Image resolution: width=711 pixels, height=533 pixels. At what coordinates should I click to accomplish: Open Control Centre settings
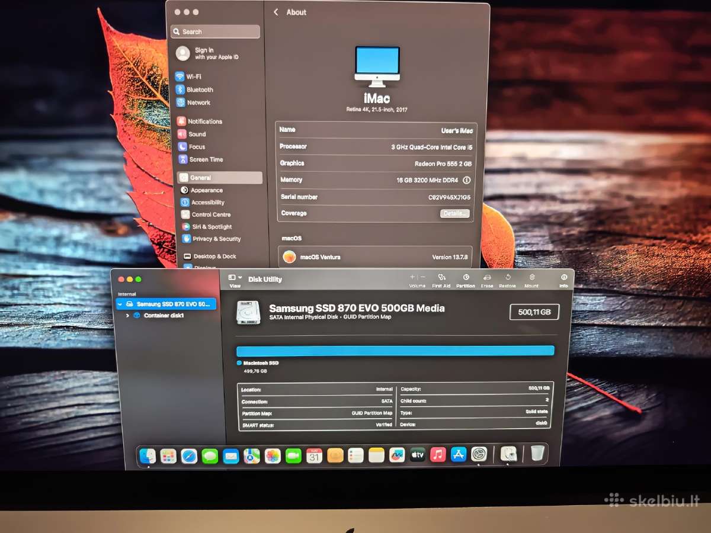pos(206,214)
